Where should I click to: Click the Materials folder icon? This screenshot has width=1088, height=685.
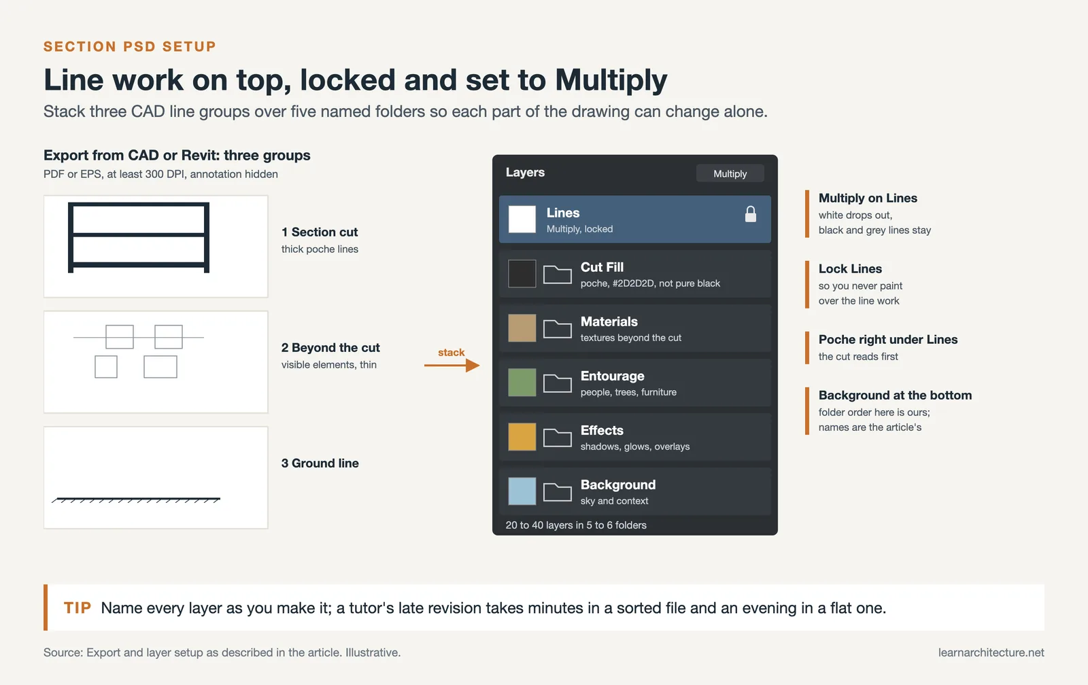(x=558, y=329)
